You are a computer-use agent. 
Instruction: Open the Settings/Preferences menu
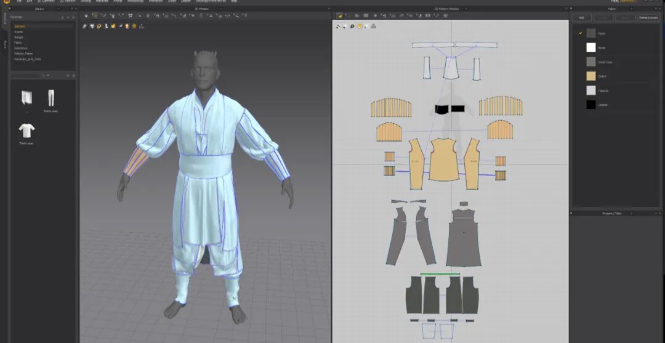(x=211, y=1)
